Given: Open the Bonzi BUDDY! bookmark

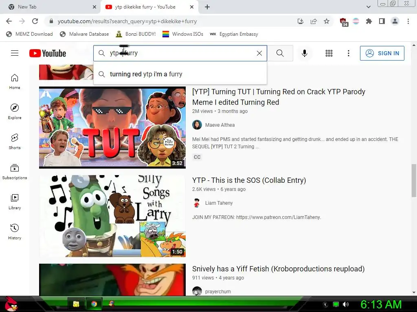Looking at the screenshot, I should click(136, 34).
